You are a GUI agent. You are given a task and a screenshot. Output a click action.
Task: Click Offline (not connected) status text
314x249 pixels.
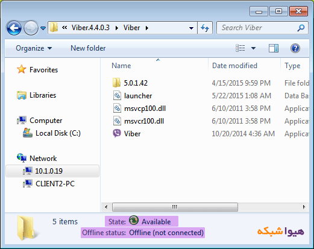pyautogui.click(x=166, y=233)
